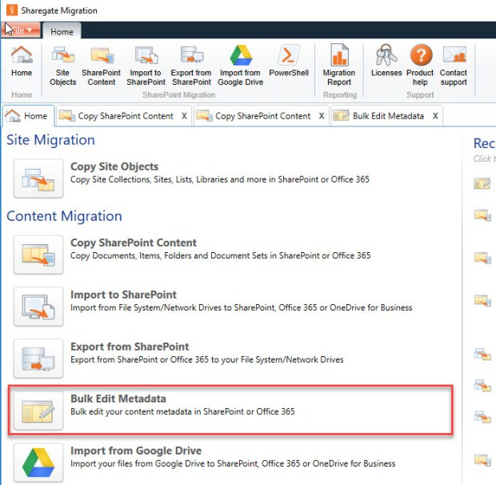Click the recent Bulk Edit pencil icon in right panel
The height and width of the screenshot is (485, 496).
(482, 183)
